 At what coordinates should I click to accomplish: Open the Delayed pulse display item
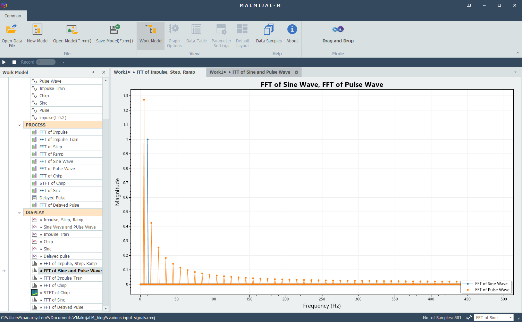point(67,256)
